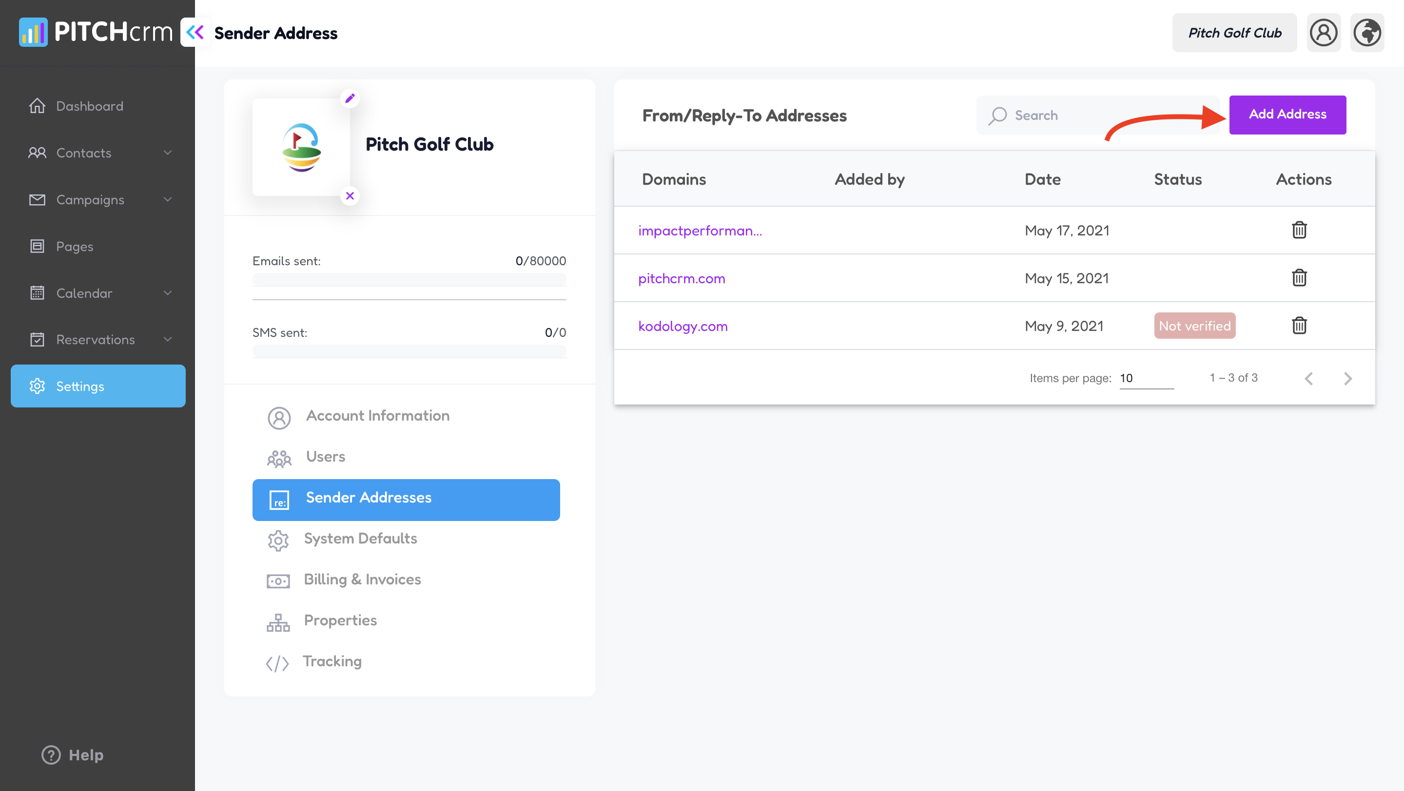Click the Sender Addresses re: icon
Viewport: 1404px width, 791px height.
pyautogui.click(x=279, y=500)
